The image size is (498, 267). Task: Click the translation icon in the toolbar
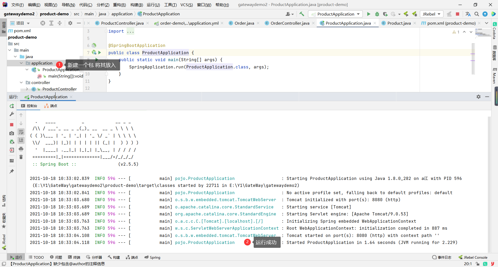[468, 14]
